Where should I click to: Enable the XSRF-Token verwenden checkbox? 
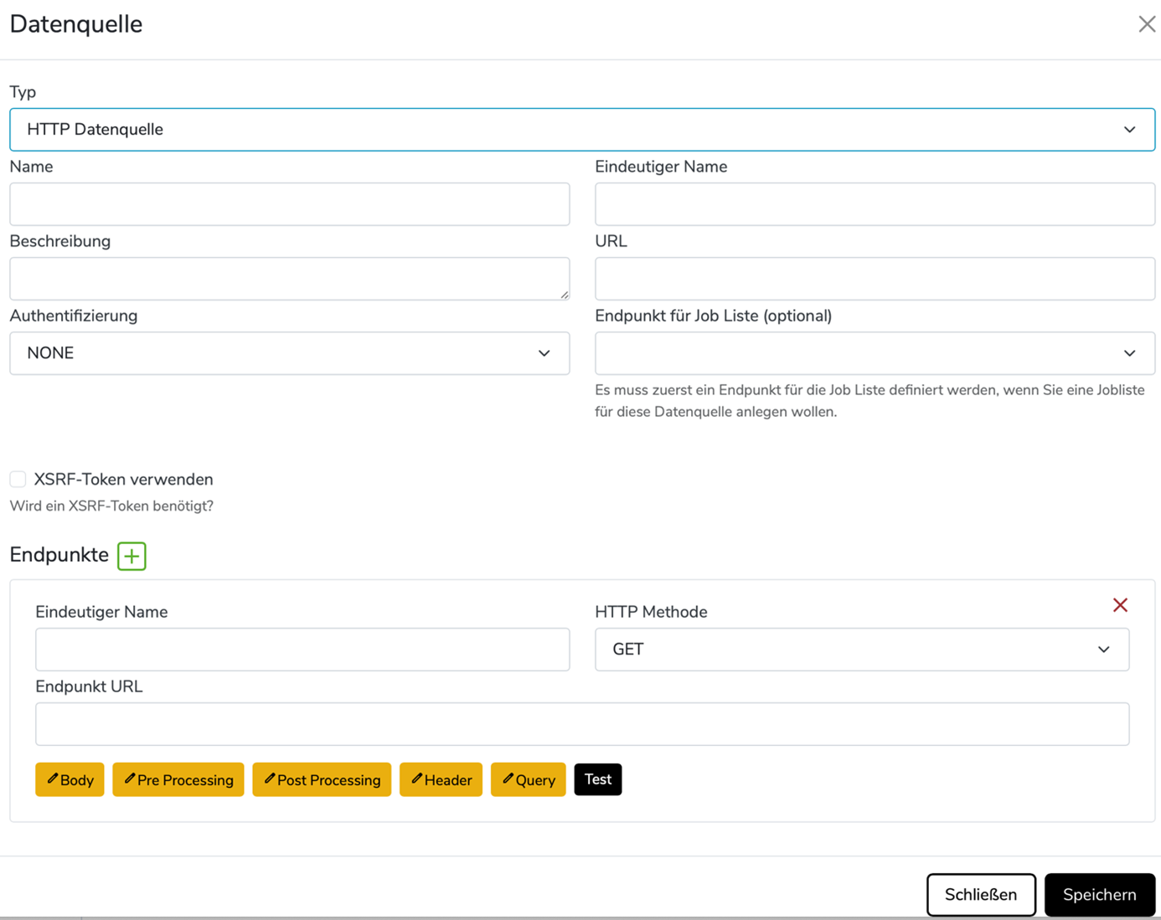[x=18, y=479]
